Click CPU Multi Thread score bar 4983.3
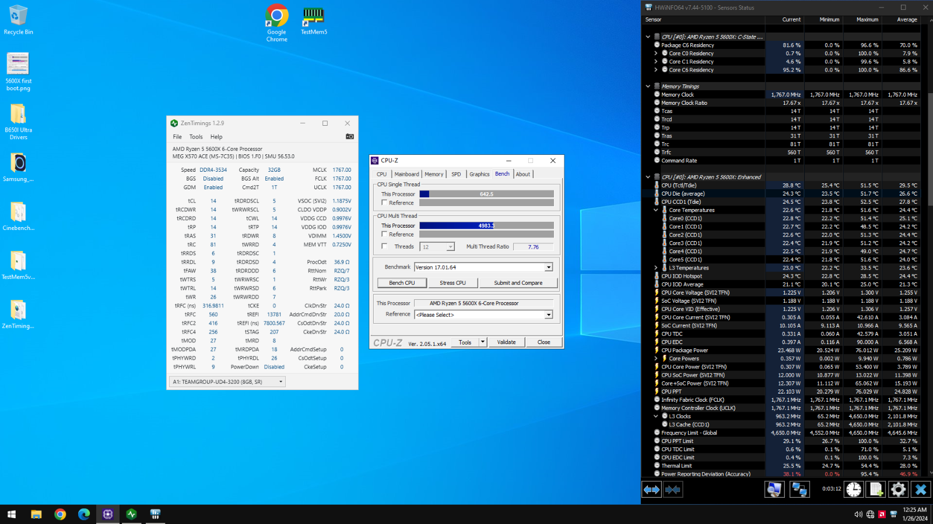The height and width of the screenshot is (524, 933). pos(487,225)
